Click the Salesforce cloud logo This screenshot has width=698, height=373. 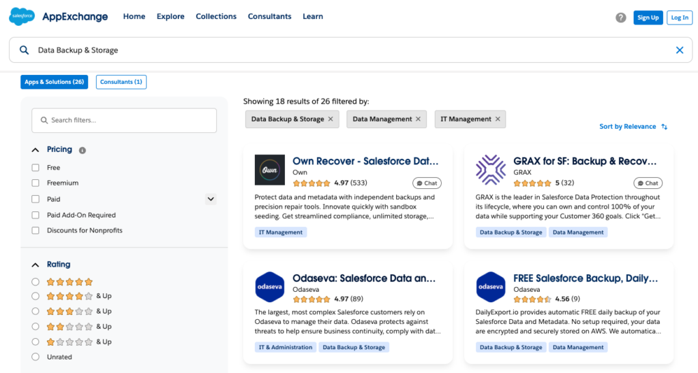tap(22, 16)
